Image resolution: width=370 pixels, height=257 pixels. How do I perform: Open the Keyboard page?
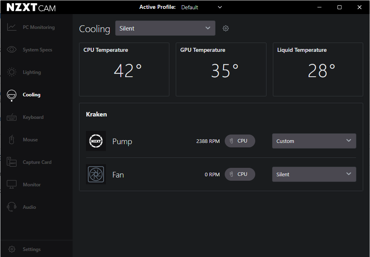33,117
